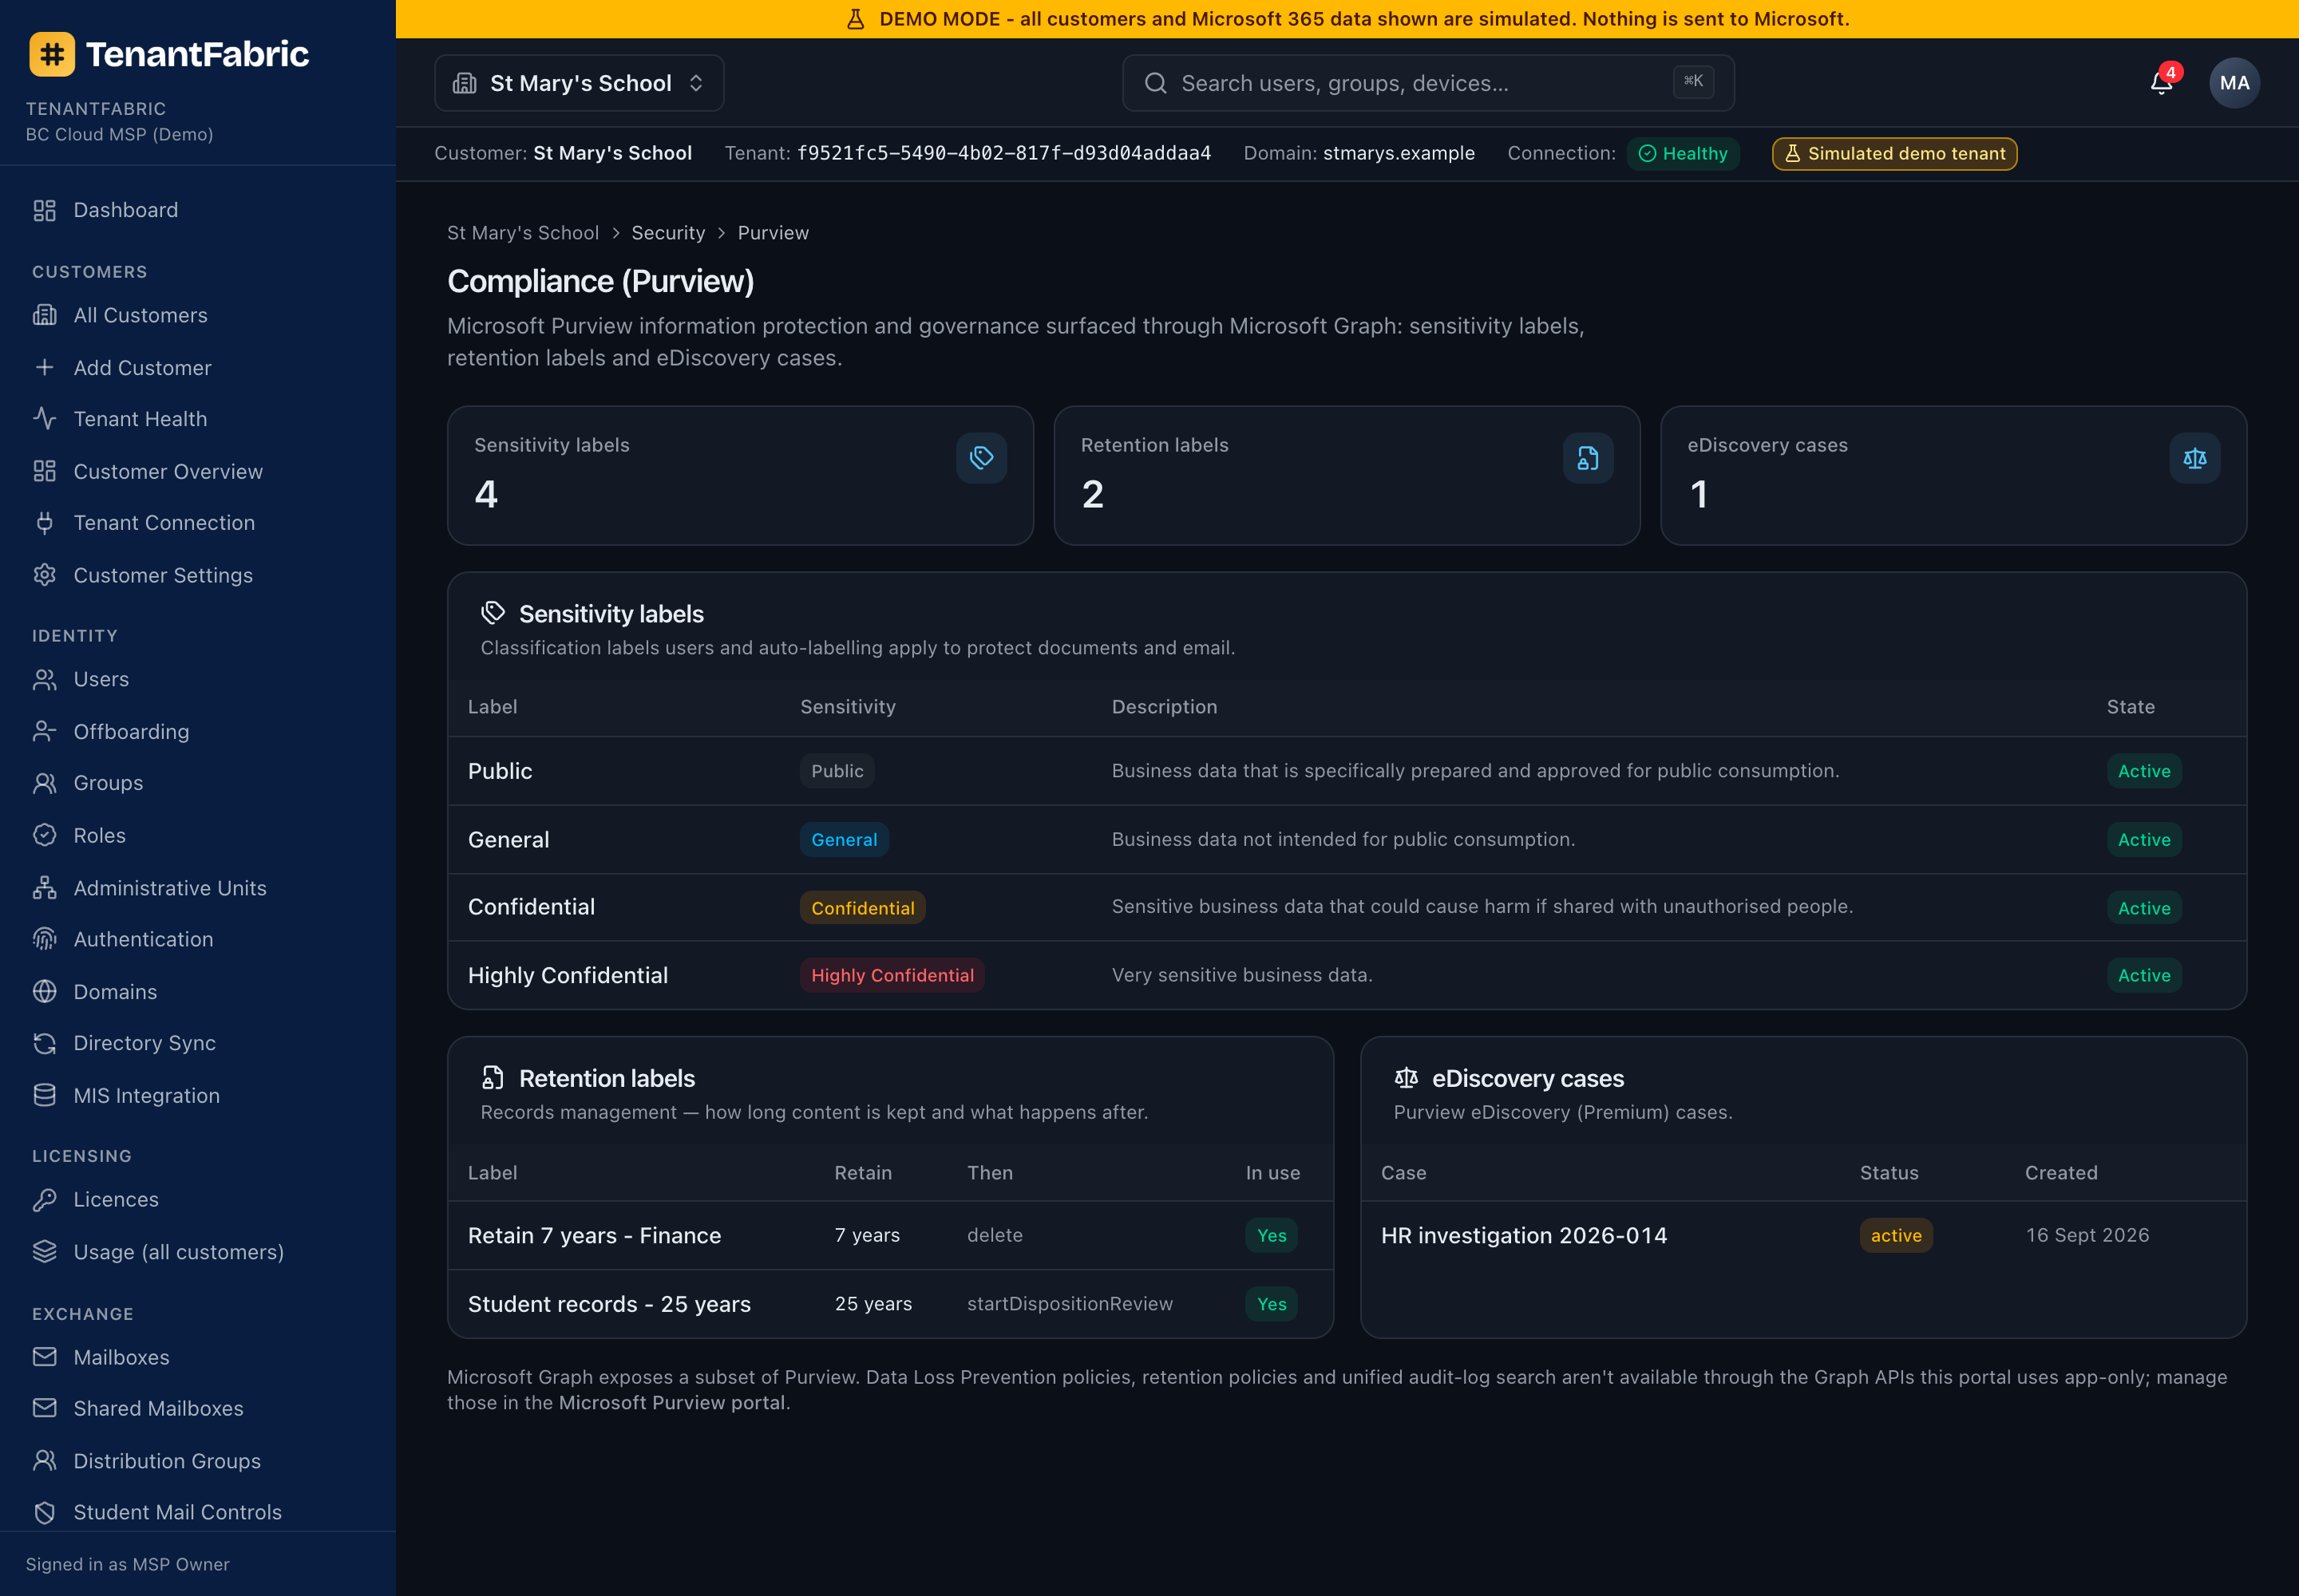The image size is (2299, 1596).
Task: Click the Sensitivity labels tag icon in summary card
Action: (x=981, y=458)
